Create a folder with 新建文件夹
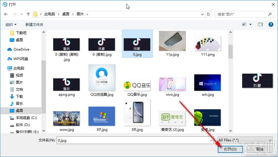The height and width of the screenshot is (157, 278). pyautogui.click(x=34, y=24)
